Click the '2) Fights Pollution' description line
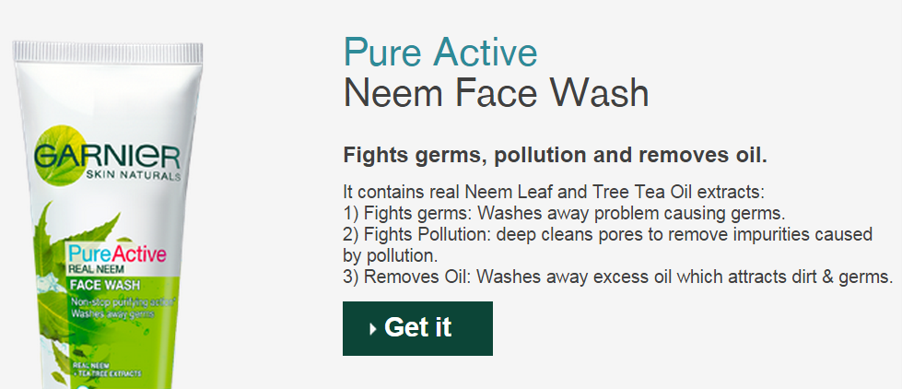This screenshot has width=902, height=389. point(608,235)
